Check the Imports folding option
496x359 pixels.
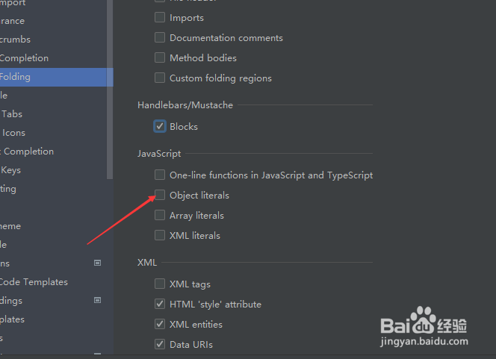pos(160,17)
